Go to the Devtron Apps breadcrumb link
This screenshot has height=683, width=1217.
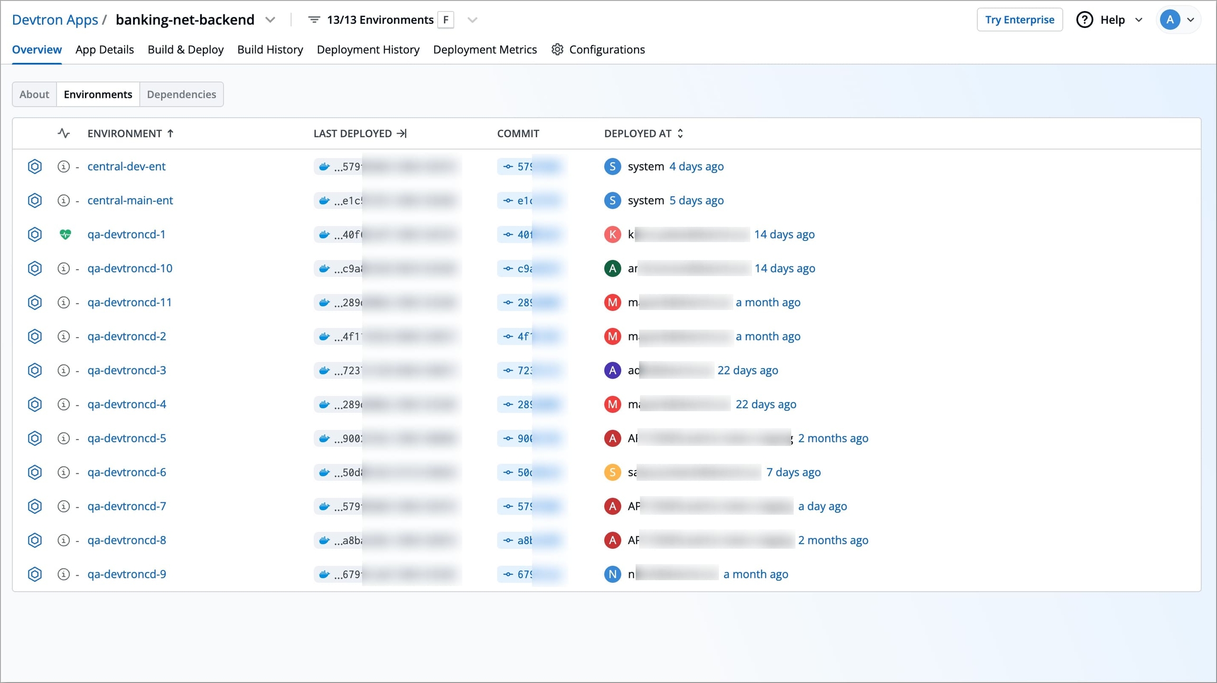click(55, 20)
